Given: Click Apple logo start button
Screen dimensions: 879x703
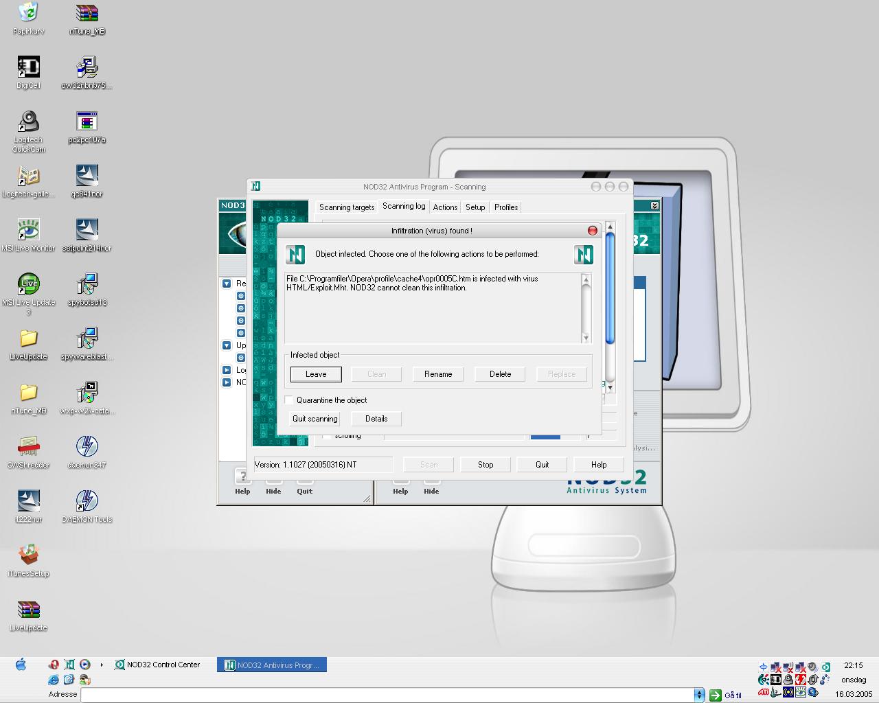Looking at the screenshot, I should [x=21, y=665].
